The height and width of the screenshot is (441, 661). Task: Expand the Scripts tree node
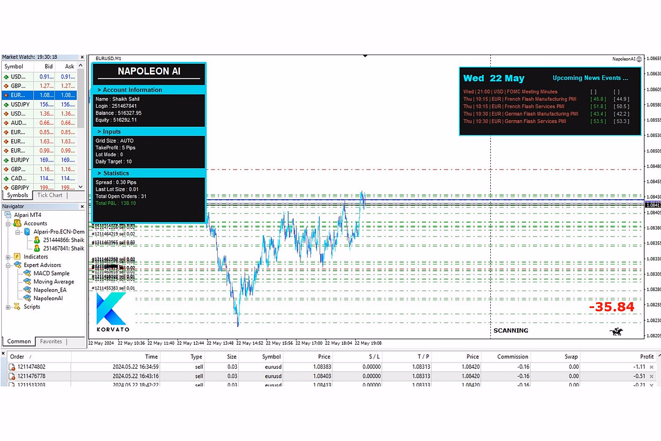click(8, 307)
